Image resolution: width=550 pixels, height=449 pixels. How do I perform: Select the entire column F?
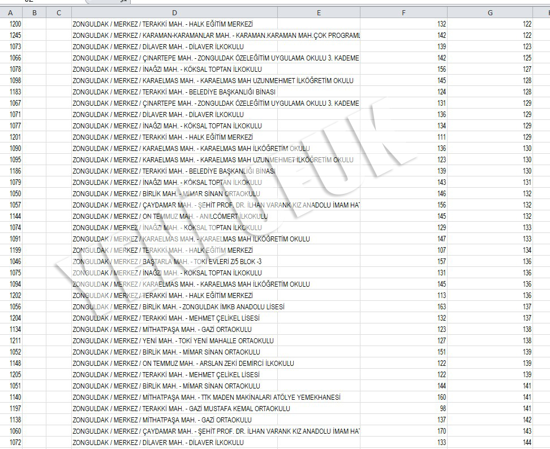[x=403, y=12]
